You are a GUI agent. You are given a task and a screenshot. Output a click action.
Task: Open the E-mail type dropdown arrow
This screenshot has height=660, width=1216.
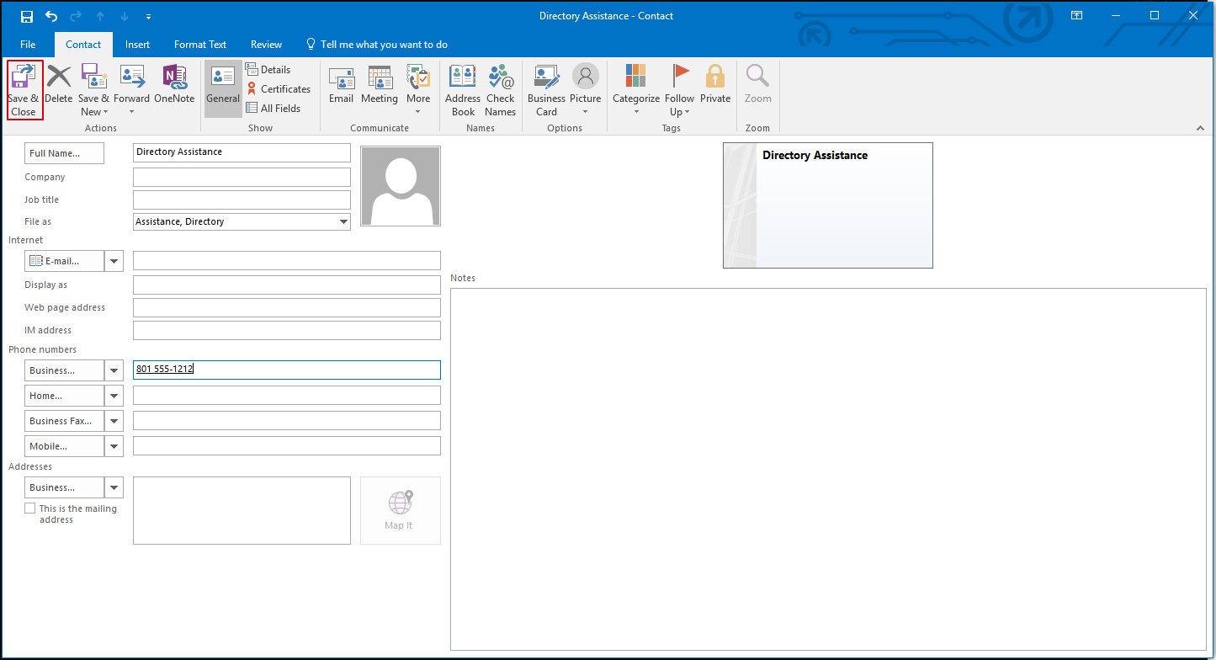114,261
